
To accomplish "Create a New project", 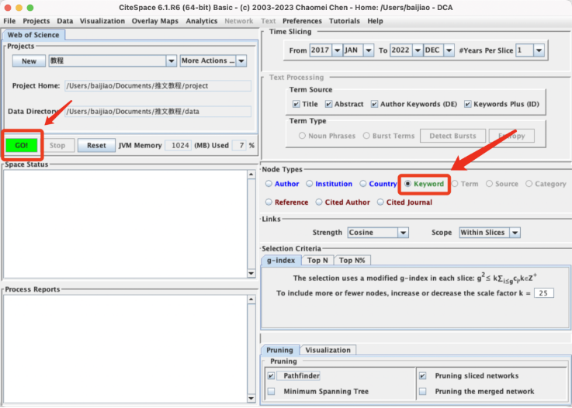I will click(29, 61).
